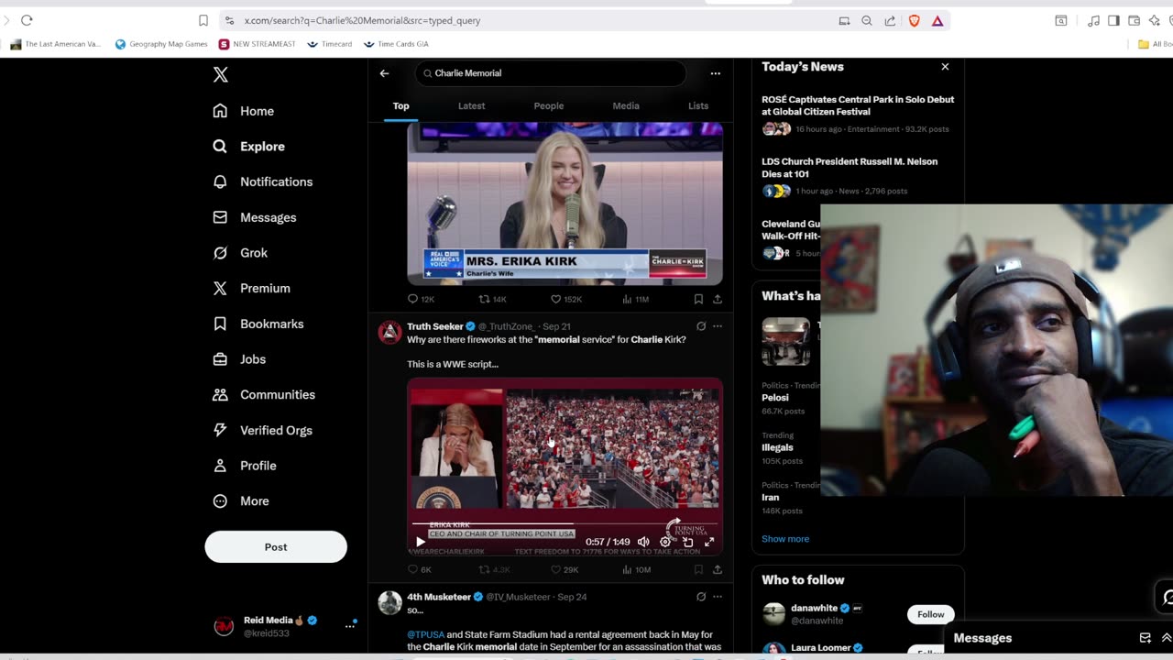The image size is (1173, 660).
Task: Open the three-dot menu on 4th Musketeer's post
Action: [x=718, y=597]
